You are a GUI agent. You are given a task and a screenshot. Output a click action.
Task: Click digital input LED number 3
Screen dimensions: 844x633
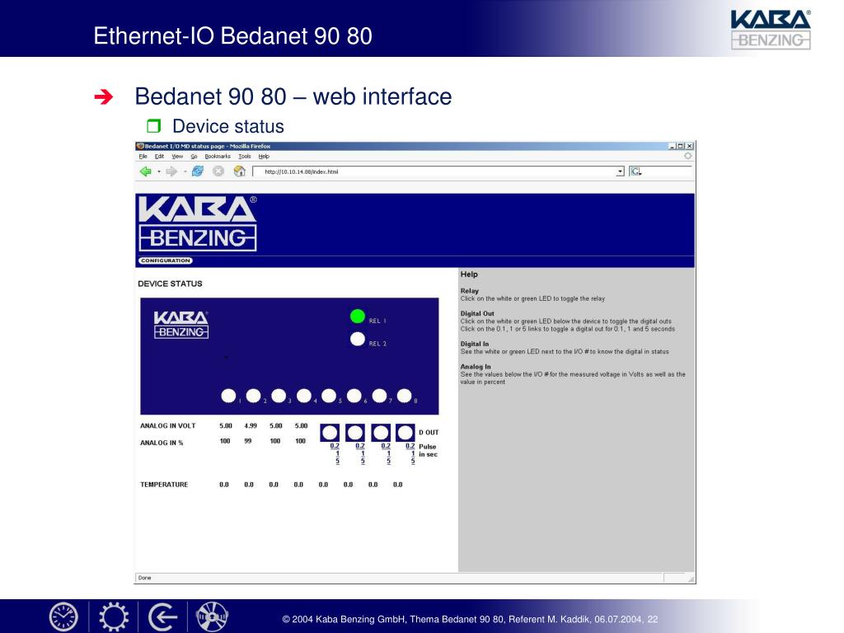279,396
